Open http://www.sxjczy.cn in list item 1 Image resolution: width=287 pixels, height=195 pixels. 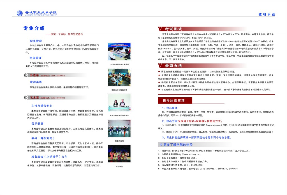coord(190,151)
